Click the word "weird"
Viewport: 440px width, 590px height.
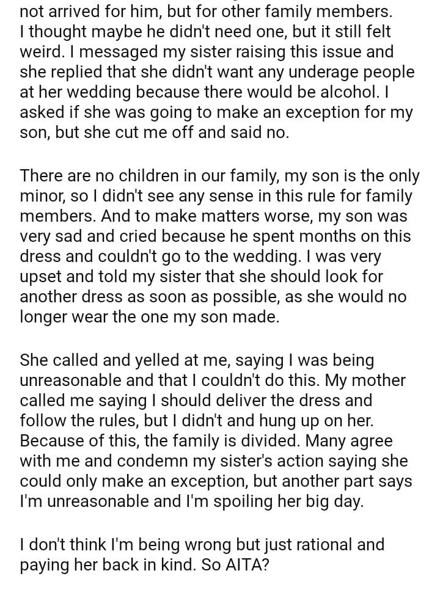[x=40, y=52]
